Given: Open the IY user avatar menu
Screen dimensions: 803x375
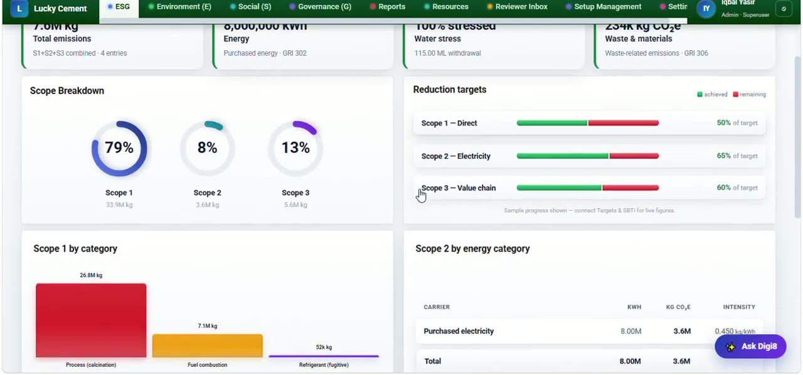Looking at the screenshot, I should [x=706, y=9].
